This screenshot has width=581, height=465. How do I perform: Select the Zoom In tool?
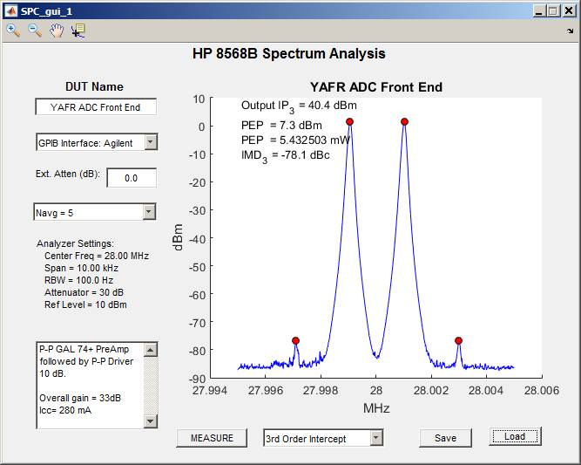13,31
